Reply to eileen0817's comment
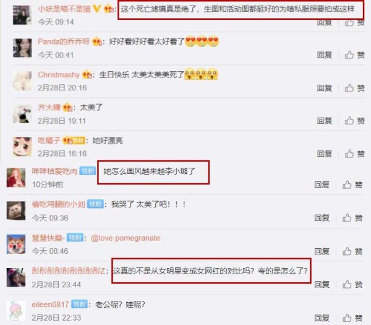 point(322,318)
